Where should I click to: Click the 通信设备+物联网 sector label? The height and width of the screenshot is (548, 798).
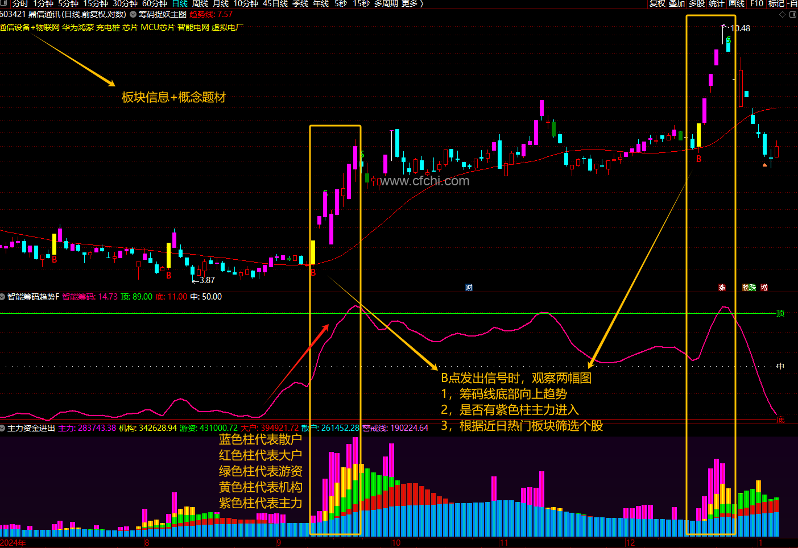(30, 27)
